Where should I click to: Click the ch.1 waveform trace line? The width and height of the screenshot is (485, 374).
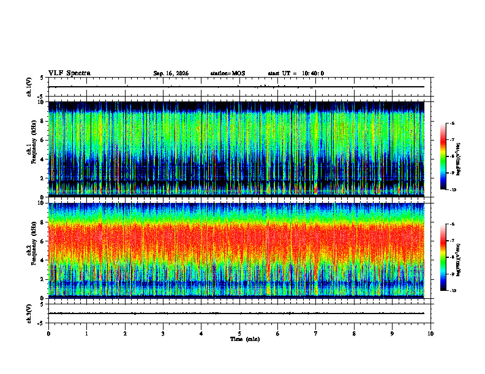point(236,87)
